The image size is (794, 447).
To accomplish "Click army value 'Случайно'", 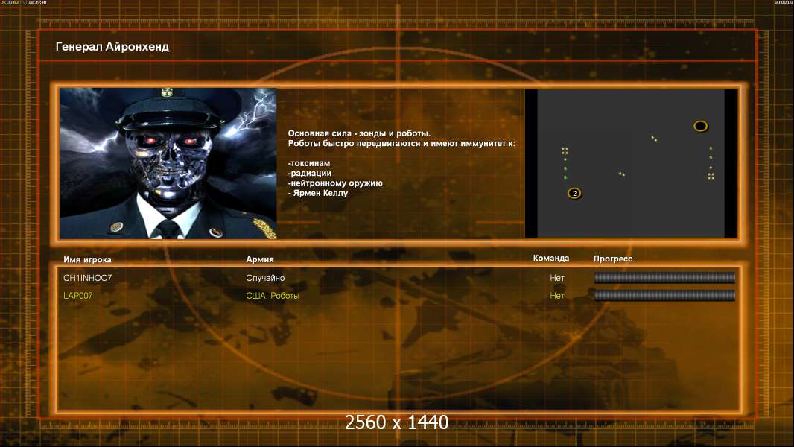I will pyautogui.click(x=265, y=278).
